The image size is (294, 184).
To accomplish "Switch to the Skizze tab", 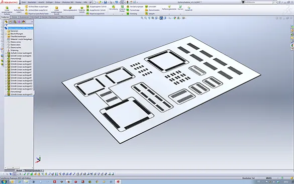I will coord(15,17).
